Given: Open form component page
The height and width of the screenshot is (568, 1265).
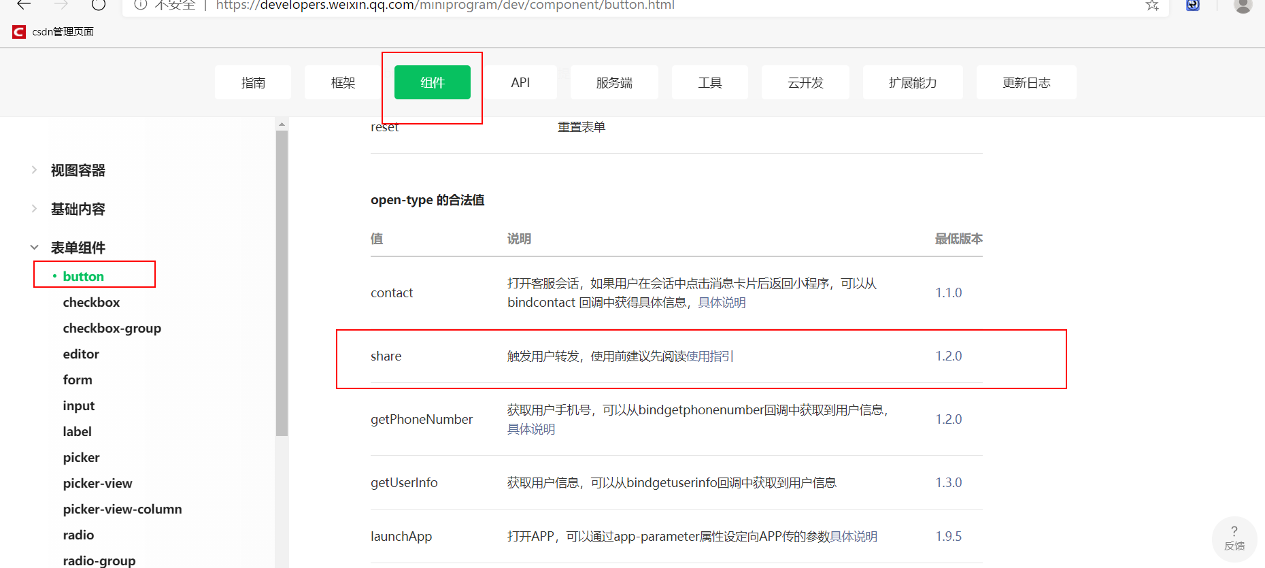Looking at the screenshot, I should (x=78, y=380).
